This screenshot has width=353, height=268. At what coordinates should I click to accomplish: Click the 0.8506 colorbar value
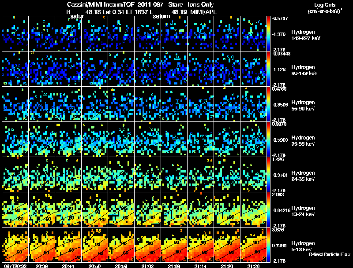click(x=281, y=105)
